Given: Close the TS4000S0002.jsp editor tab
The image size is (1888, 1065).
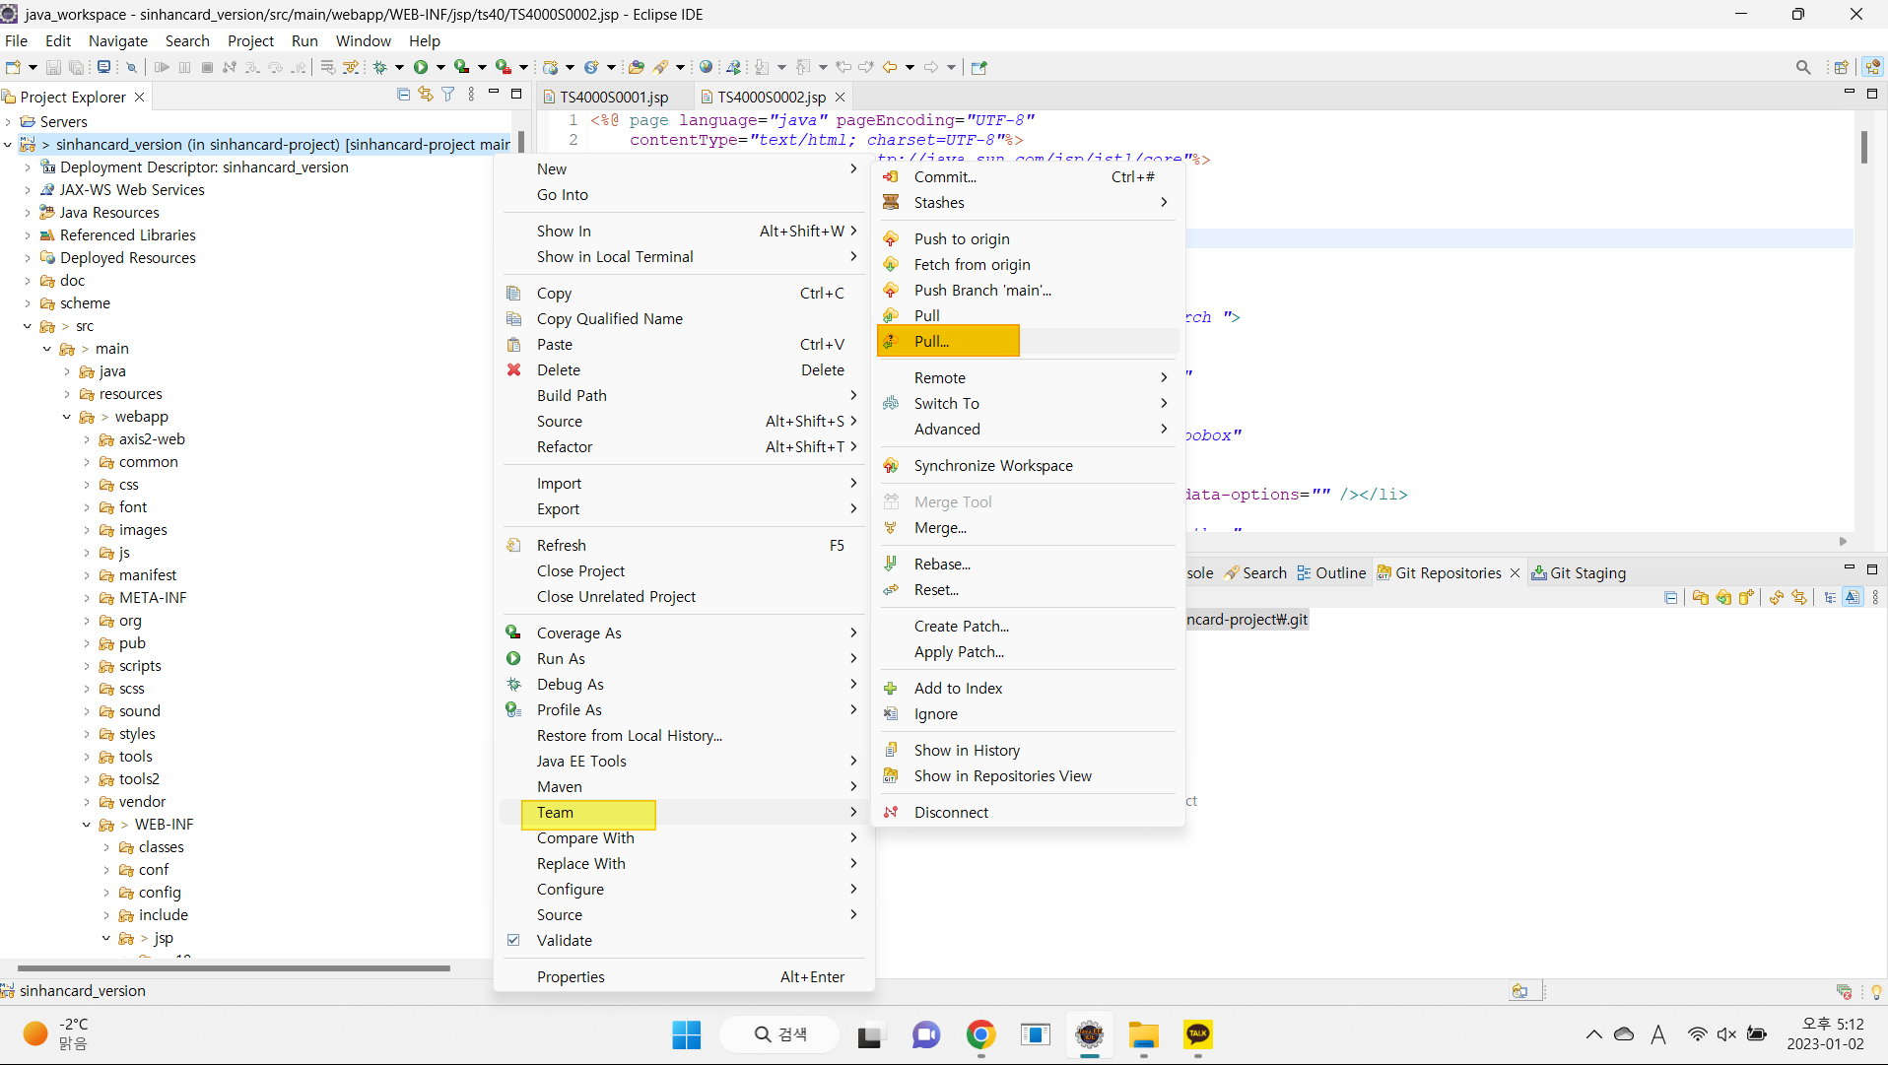Looking at the screenshot, I should pos(840,97).
